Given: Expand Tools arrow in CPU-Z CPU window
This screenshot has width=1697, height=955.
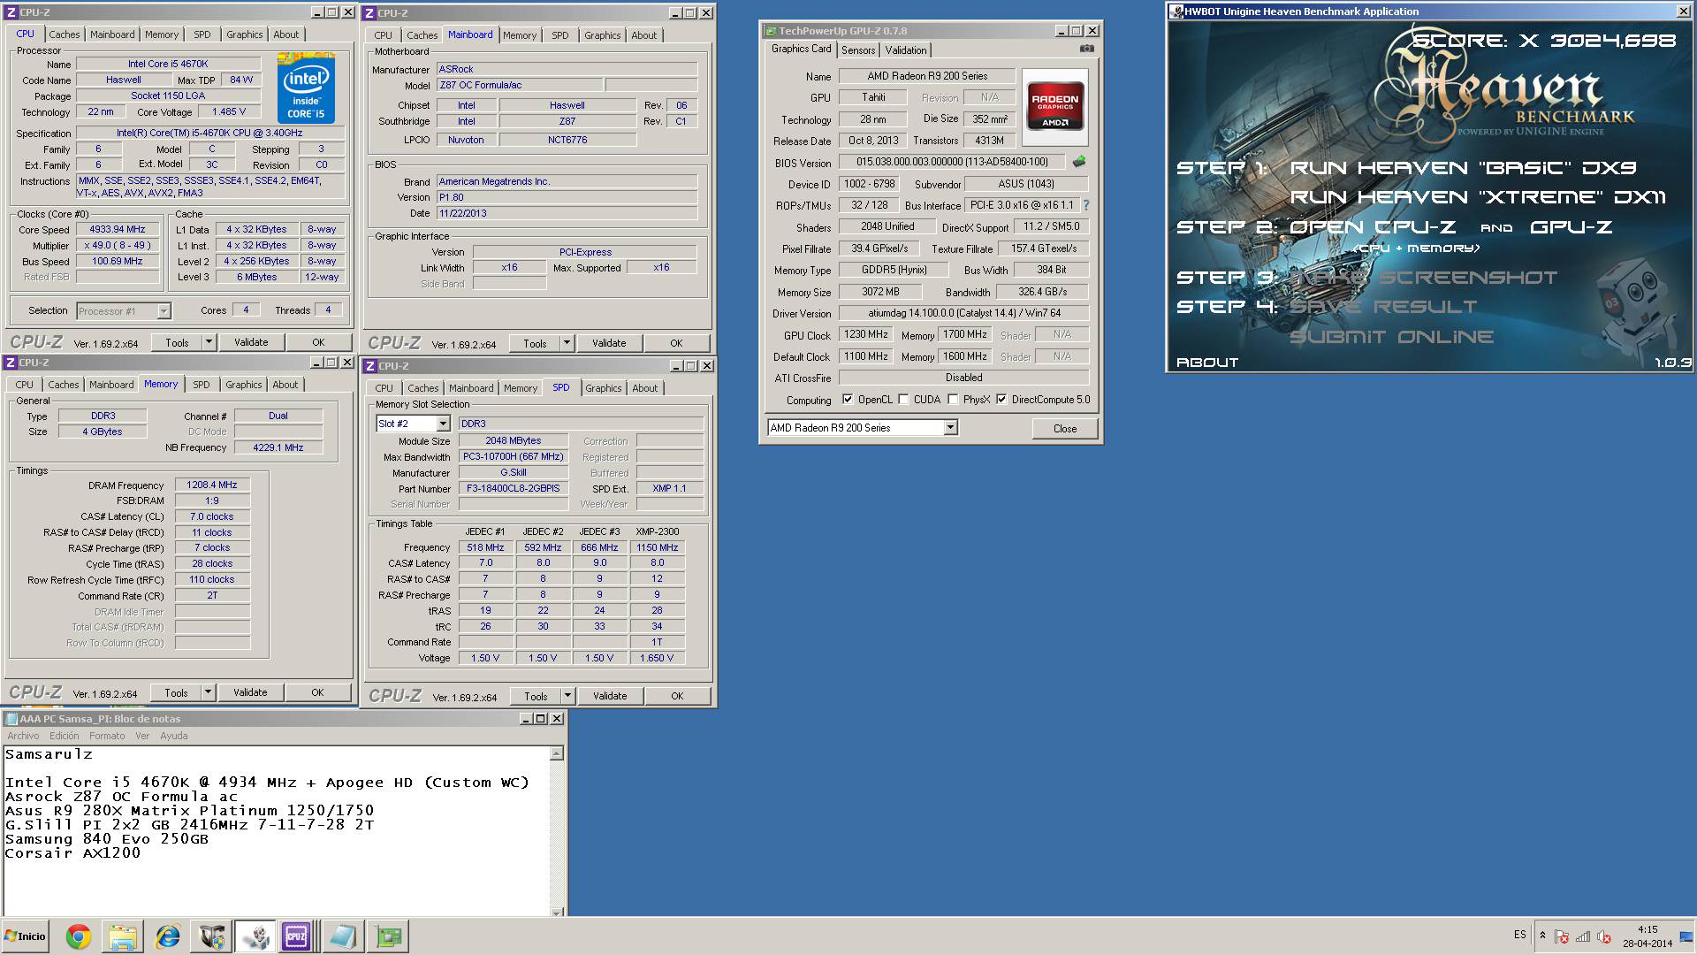Looking at the screenshot, I should coord(209,342).
